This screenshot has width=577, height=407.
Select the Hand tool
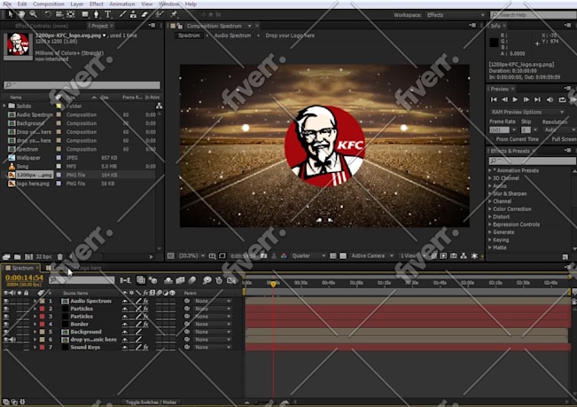[x=21, y=14]
